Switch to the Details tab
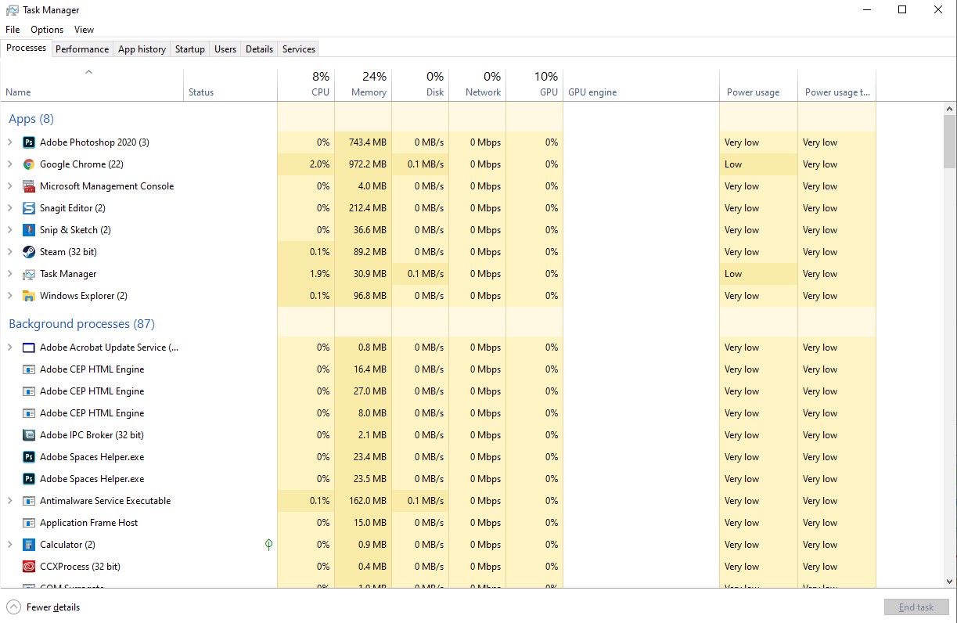Image resolution: width=957 pixels, height=623 pixels. pyautogui.click(x=259, y=49)
